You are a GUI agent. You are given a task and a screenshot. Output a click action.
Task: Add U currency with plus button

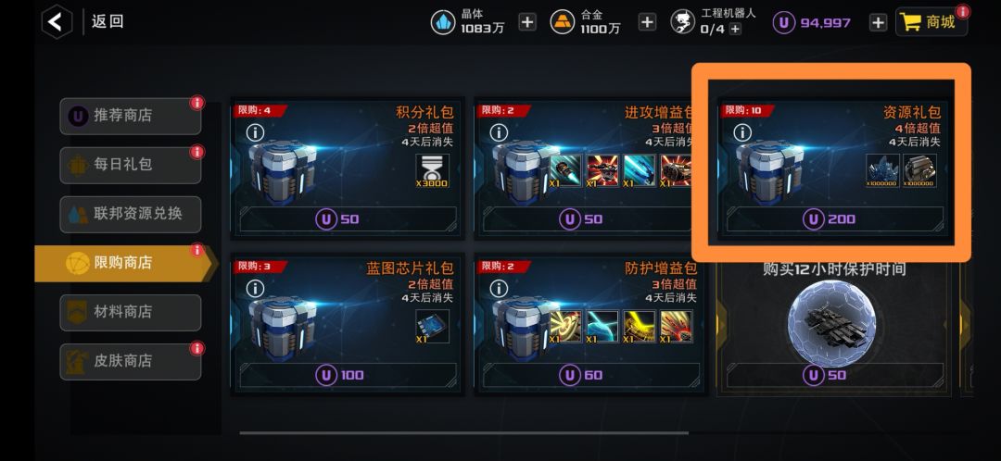(x=879, y=22)
